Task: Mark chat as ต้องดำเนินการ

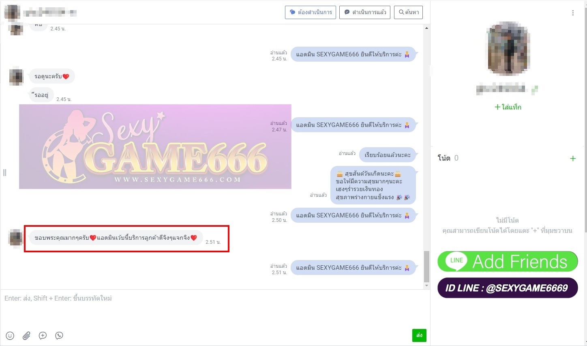Action: pos(310,12)
